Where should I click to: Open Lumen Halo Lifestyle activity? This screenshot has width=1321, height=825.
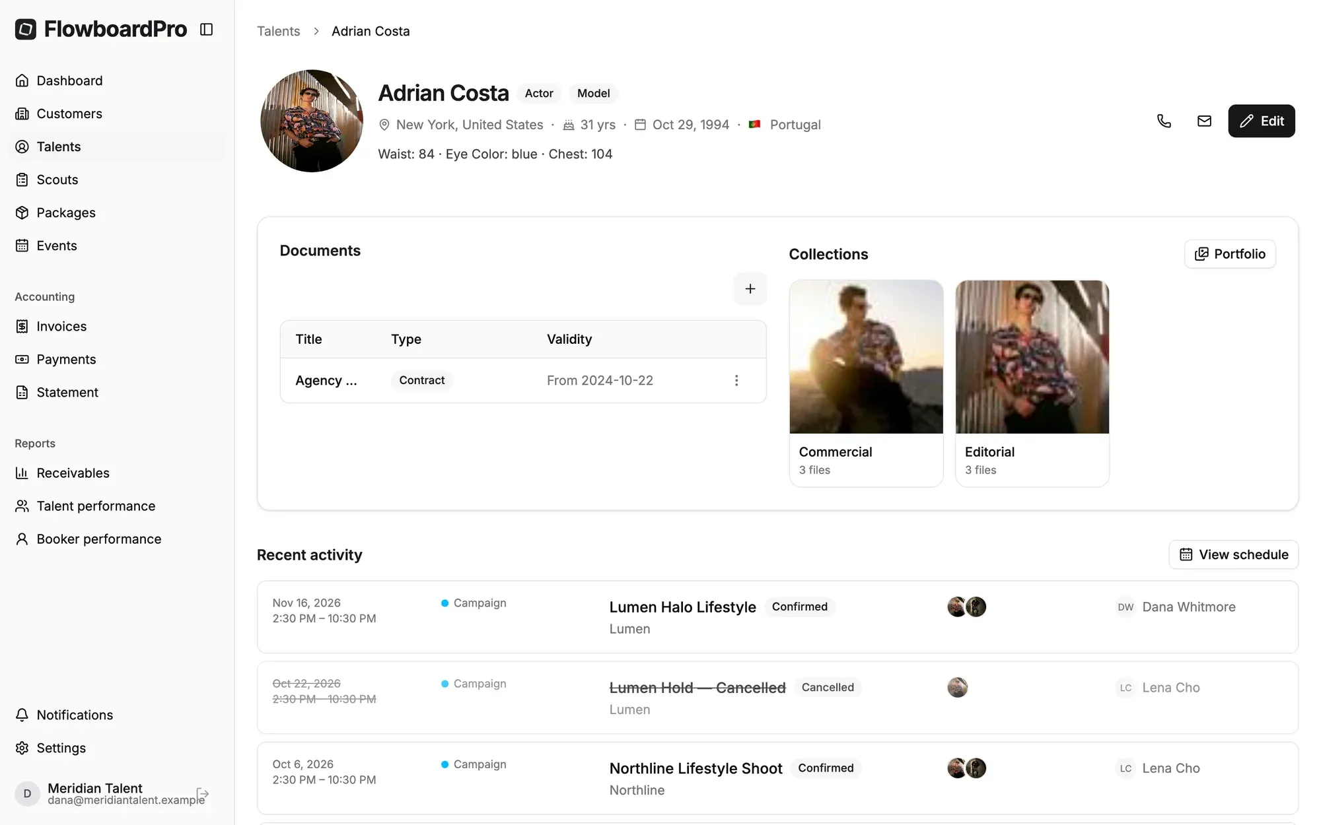(777, 617)
